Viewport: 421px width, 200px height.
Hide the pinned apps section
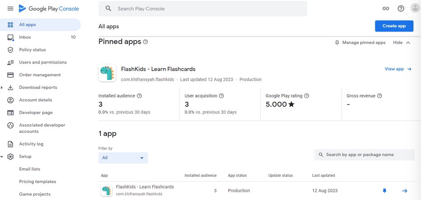402,43
